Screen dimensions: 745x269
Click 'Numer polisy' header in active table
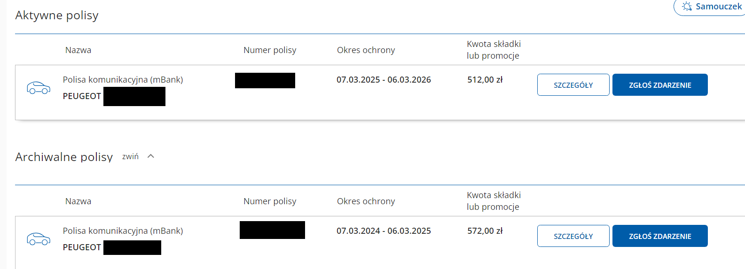pos(270,50)
